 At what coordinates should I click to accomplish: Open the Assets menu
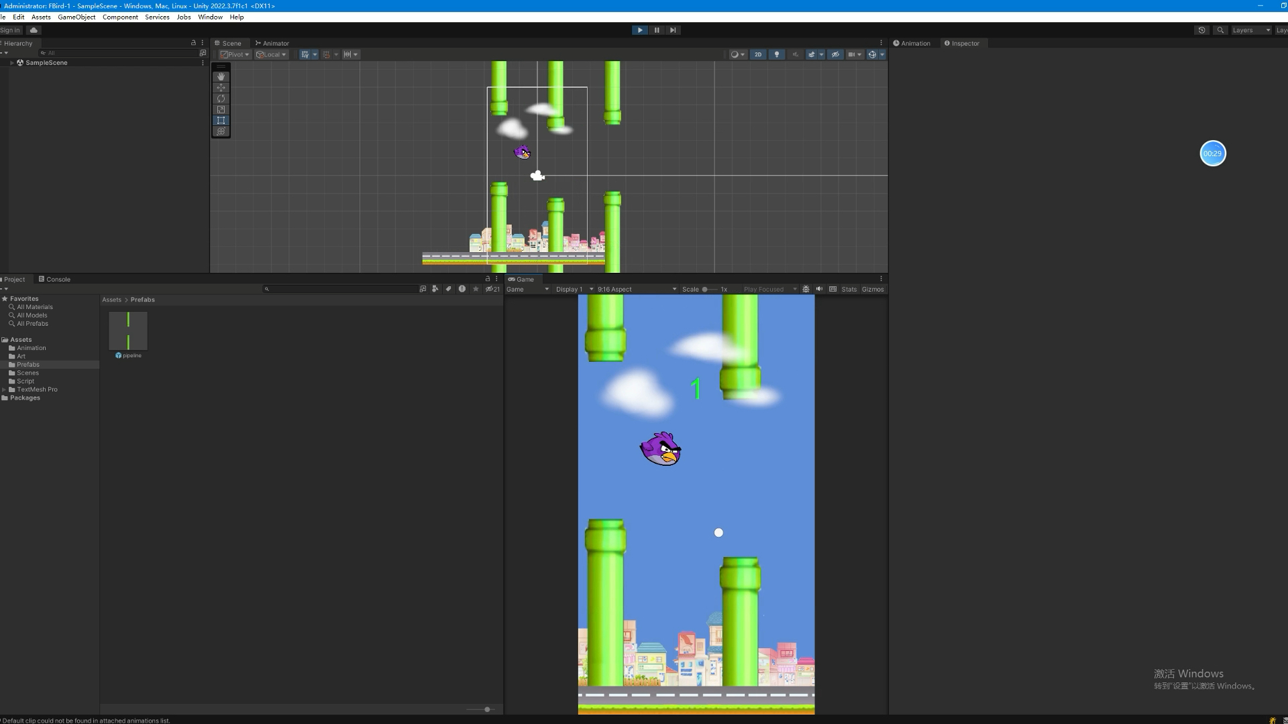tap(41, 17)
